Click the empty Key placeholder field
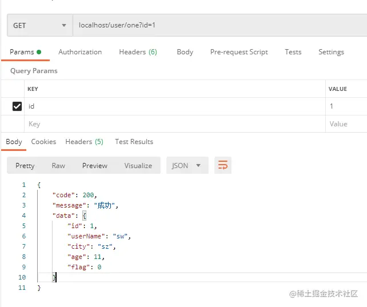Screen dimensions: 367x307 coord(174,124)
